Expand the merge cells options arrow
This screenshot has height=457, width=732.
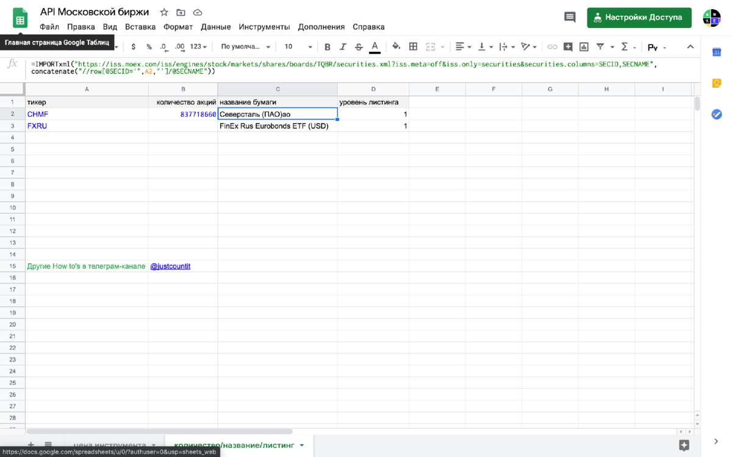442,47
